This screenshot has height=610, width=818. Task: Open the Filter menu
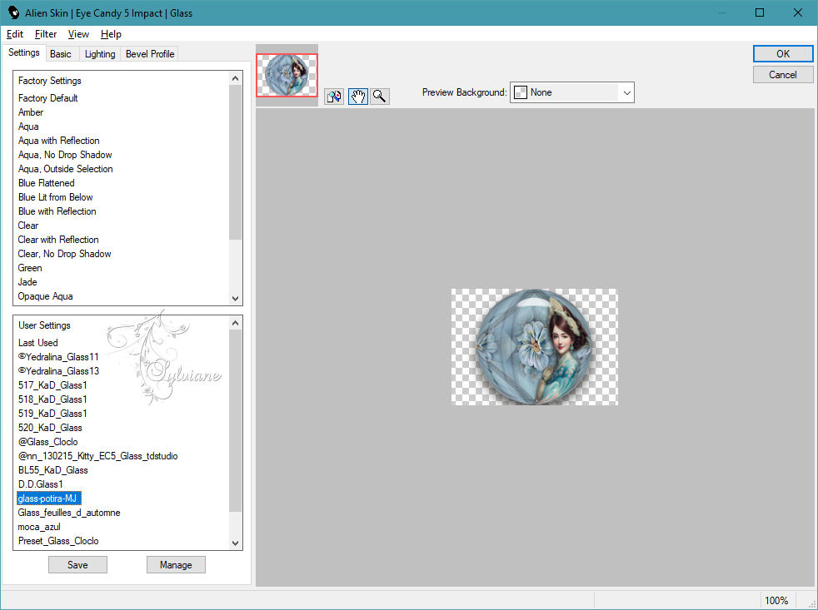tap(45, 34)
